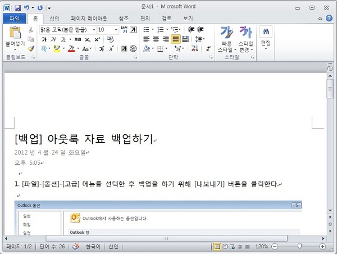Click the Zoom In plus button
Screen dimensions: 337x254
(322, 247)
